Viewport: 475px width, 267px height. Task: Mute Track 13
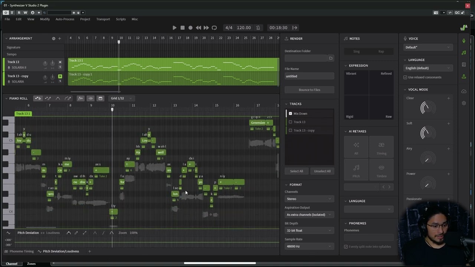60,62
